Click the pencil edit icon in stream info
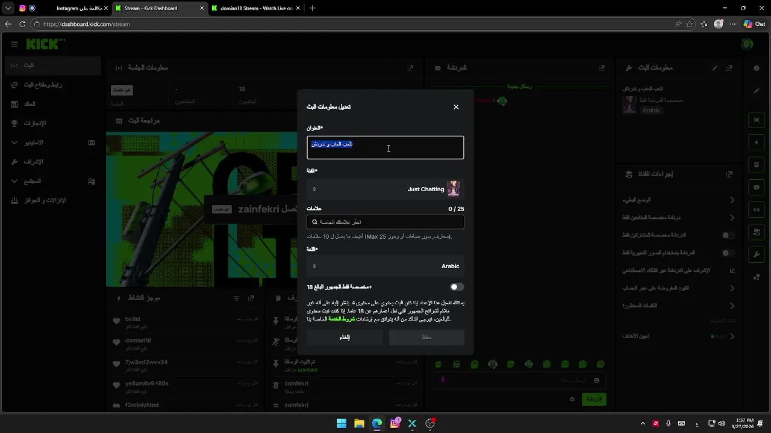This screenshot has height=433, width=771. pos(714,68)
